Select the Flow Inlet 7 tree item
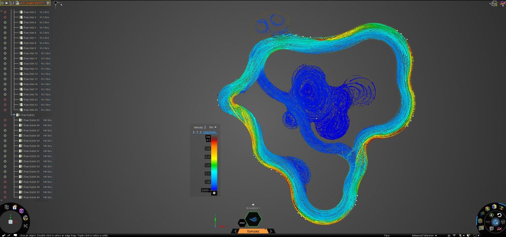This screenshot has width=506, height=237. 30,38
